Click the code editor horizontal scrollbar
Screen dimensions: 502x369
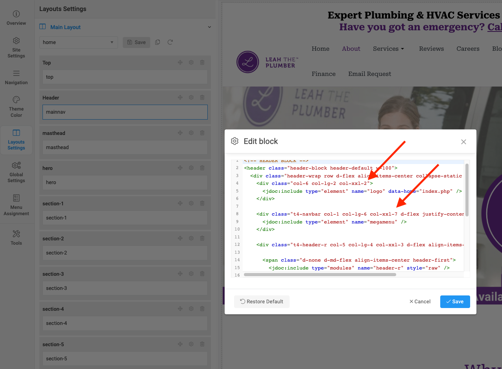[x=319, y=275]
